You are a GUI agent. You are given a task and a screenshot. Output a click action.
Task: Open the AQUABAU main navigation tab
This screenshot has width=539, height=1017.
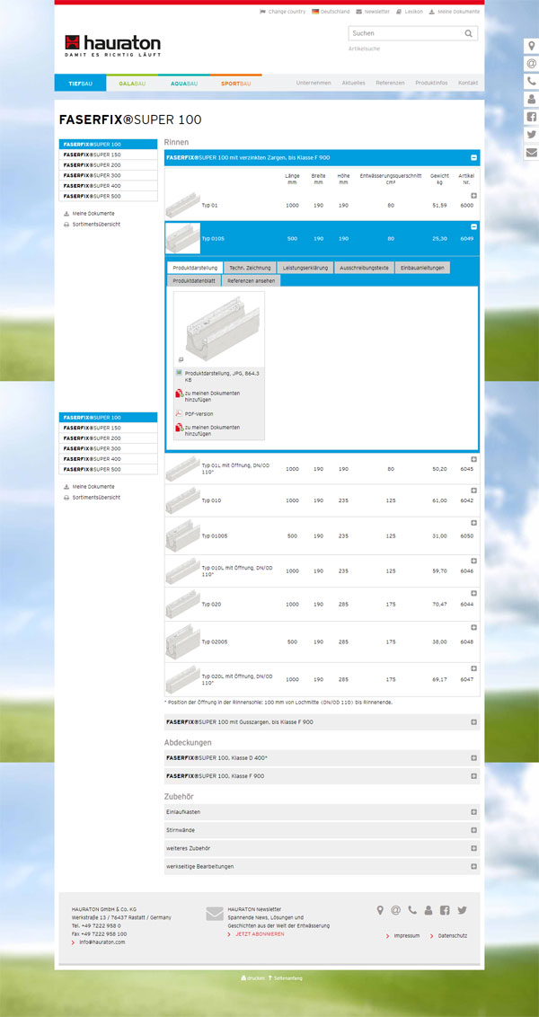coord(184,83)
